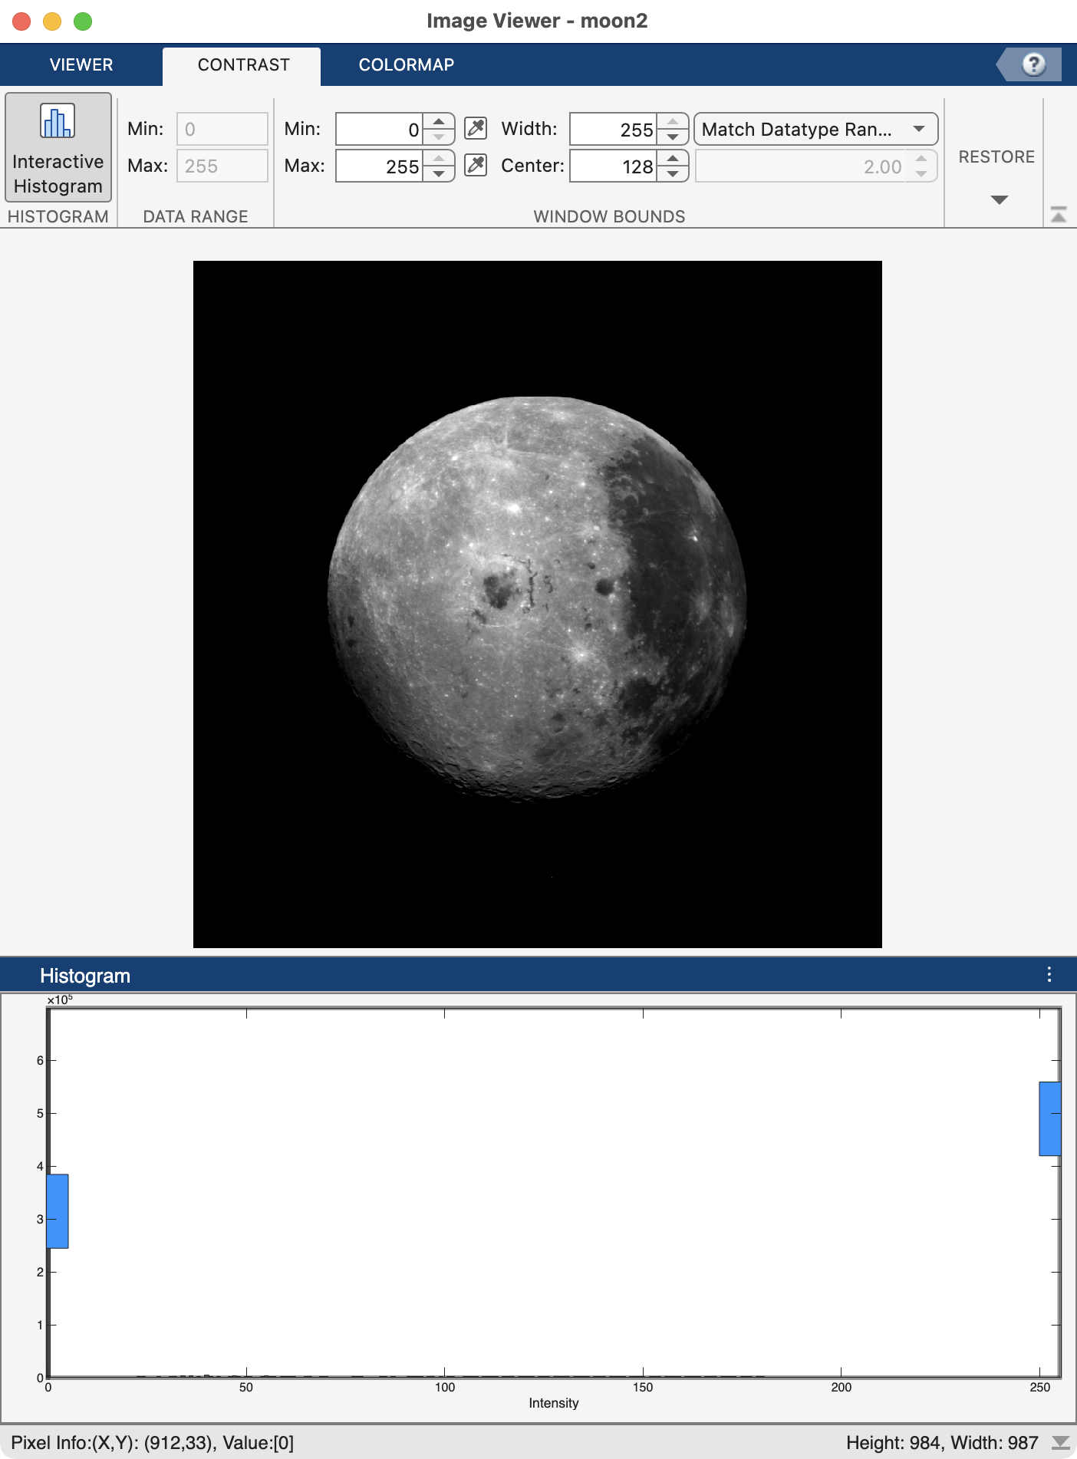Open the COLORMAP tab
This screenshot has width=1077, height=1459.
point(407,65)
